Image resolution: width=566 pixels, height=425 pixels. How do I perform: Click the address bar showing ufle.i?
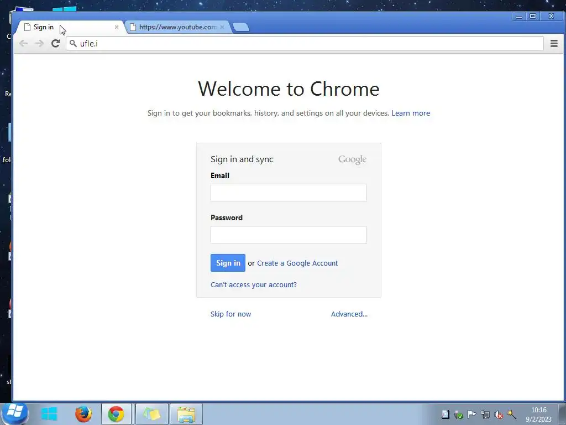click(305, 43)
